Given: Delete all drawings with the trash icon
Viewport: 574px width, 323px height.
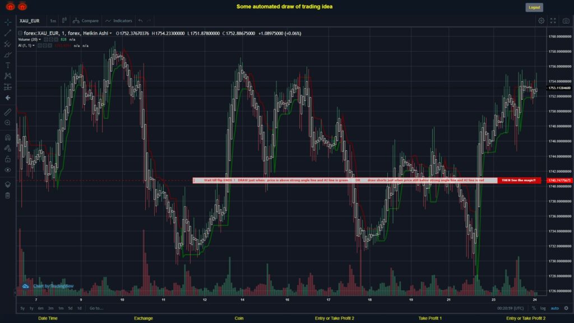Looking at the screenshot, I should pyautogui.click(x=8, y=196).
